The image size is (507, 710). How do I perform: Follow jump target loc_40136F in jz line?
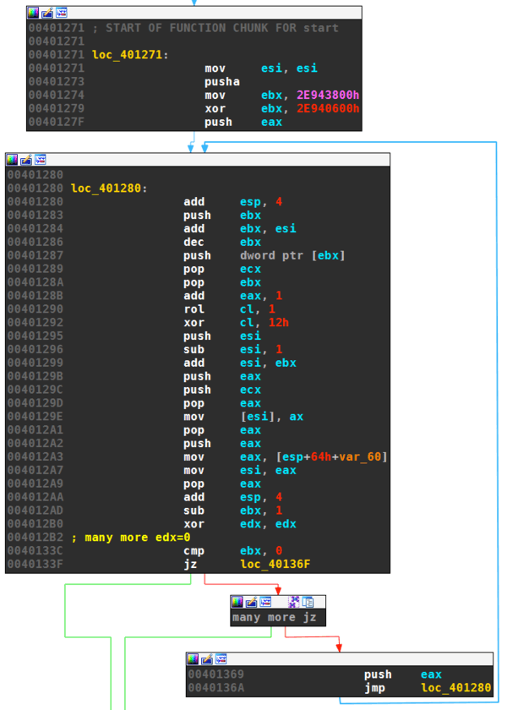coord(275,565)
